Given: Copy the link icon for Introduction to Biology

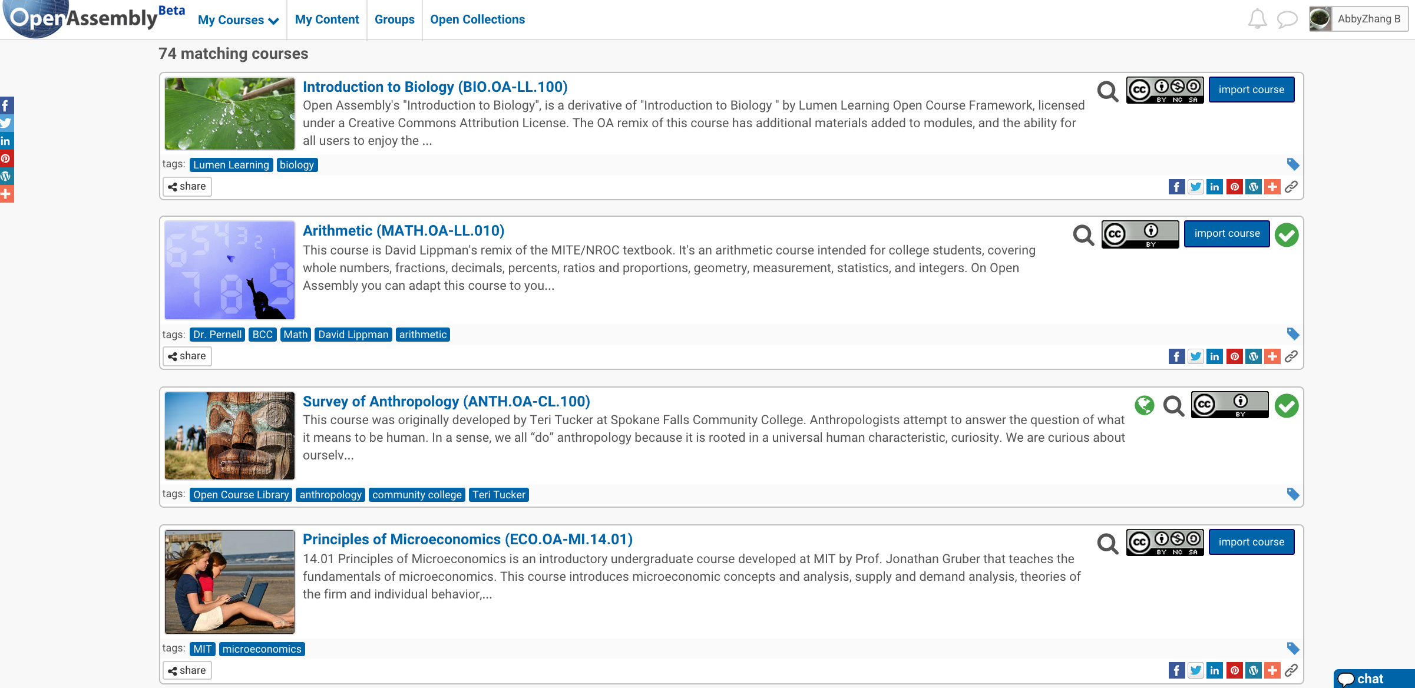Looking at the screenshot, I should click(1291, 187).
